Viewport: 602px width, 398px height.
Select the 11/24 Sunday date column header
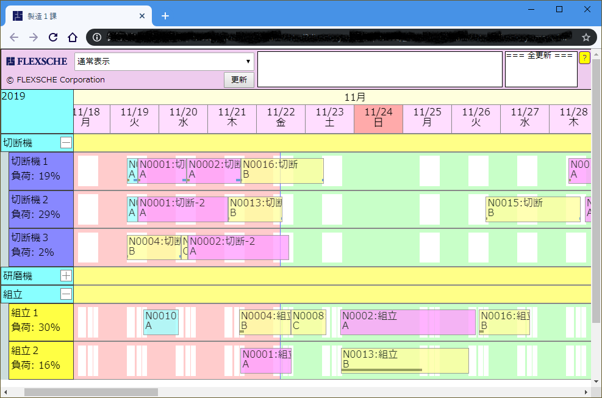(378, 118)
